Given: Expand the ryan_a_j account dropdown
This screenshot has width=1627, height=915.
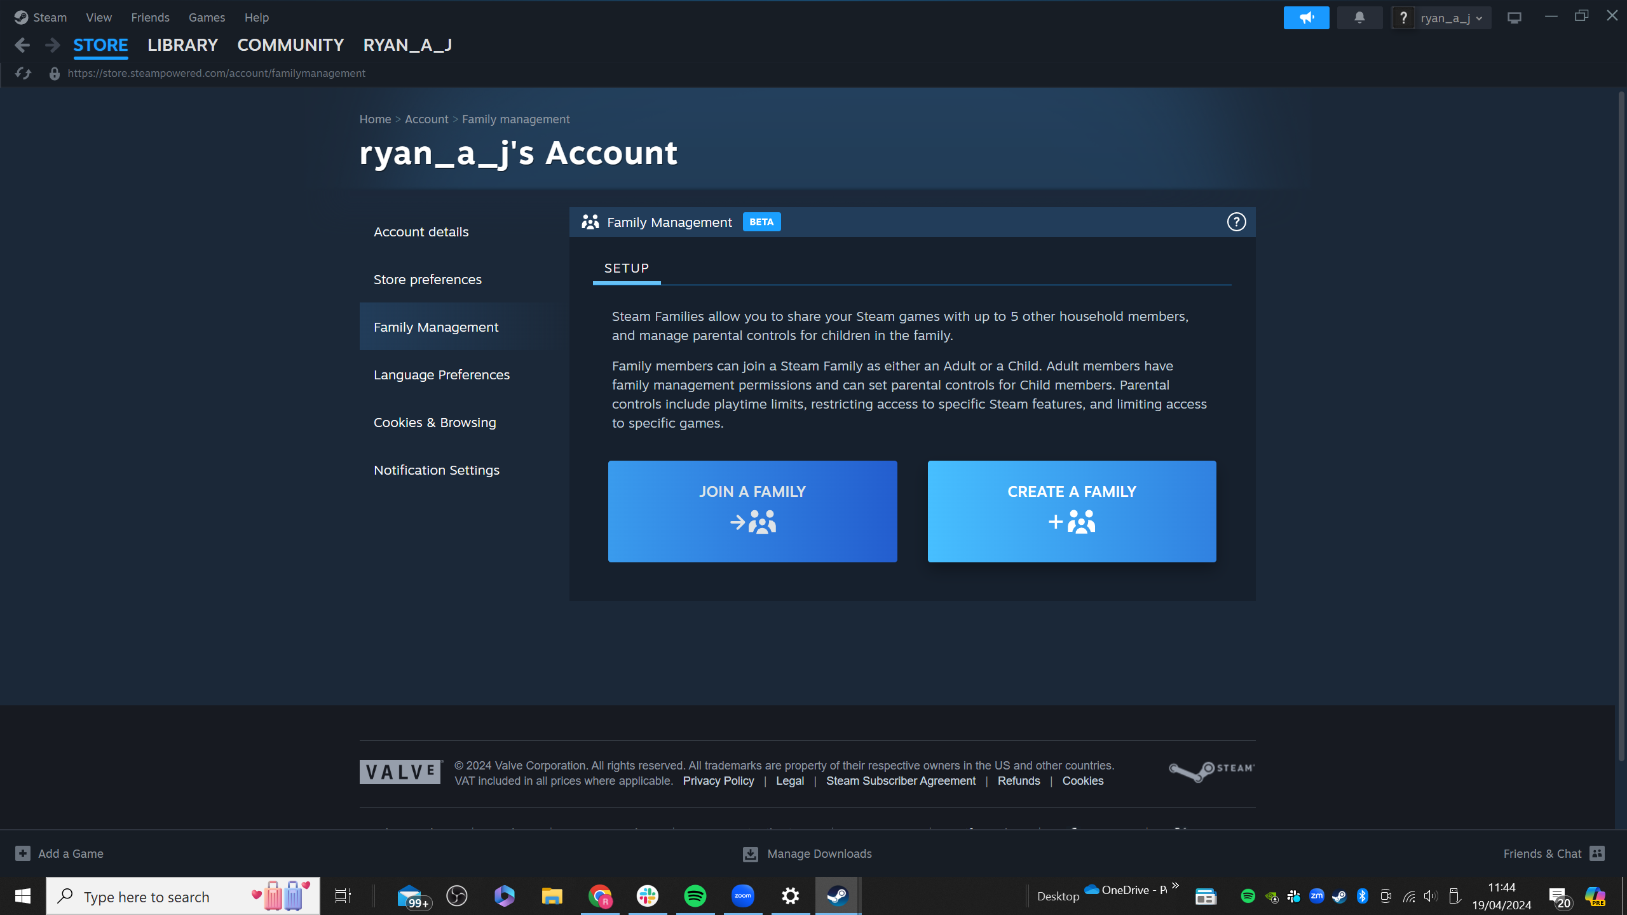Looking at the screenshot, I should pyautogui.click(x=1452, y=18).
